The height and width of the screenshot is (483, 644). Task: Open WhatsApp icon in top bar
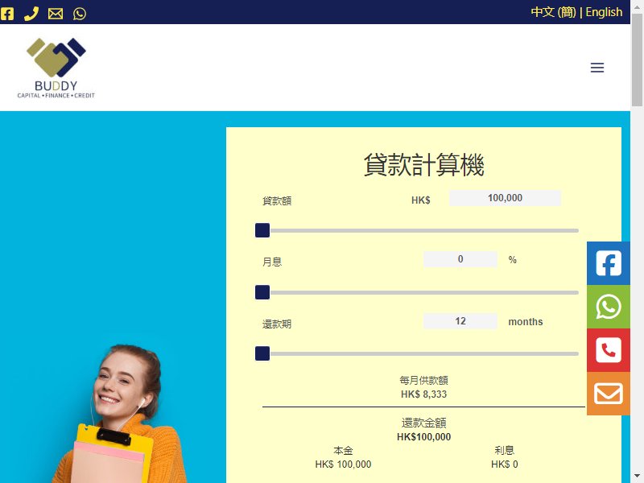pos(80,14)
